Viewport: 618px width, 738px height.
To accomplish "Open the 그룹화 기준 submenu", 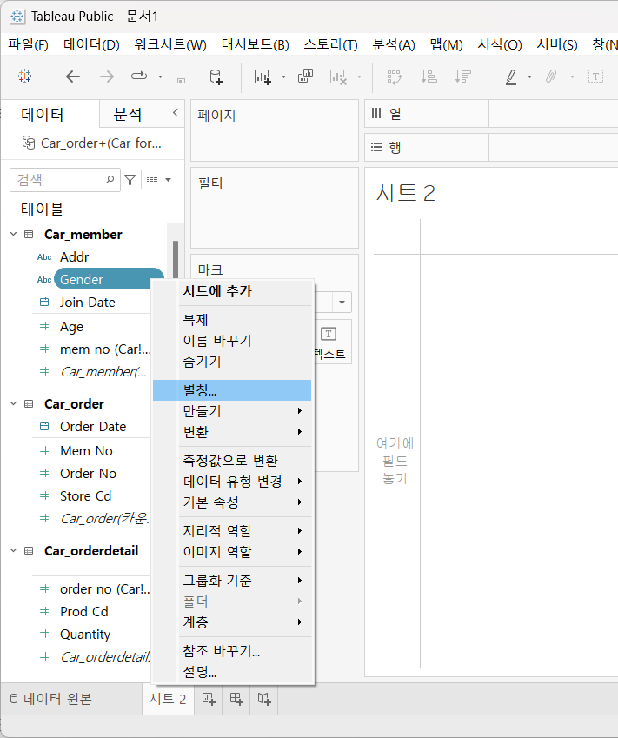I will pos(233,581).
